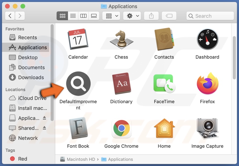Click into the Search field
239x166 pixels.
(210, 16)
